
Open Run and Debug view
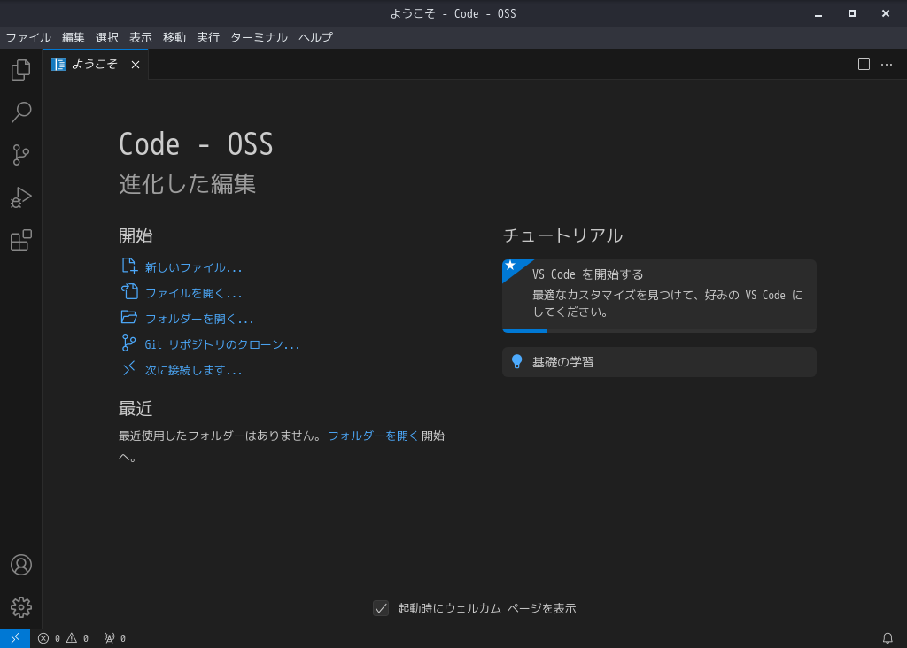coord(21,197)
